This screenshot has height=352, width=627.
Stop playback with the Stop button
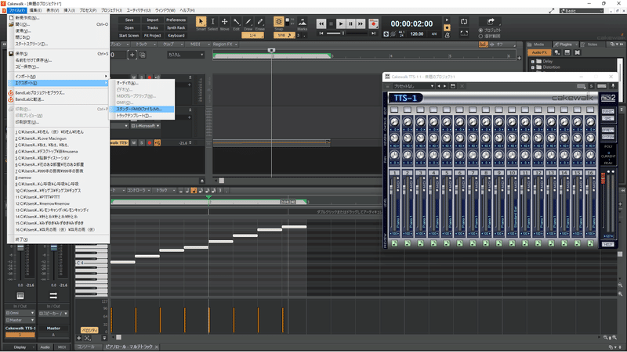coord(331,24)
